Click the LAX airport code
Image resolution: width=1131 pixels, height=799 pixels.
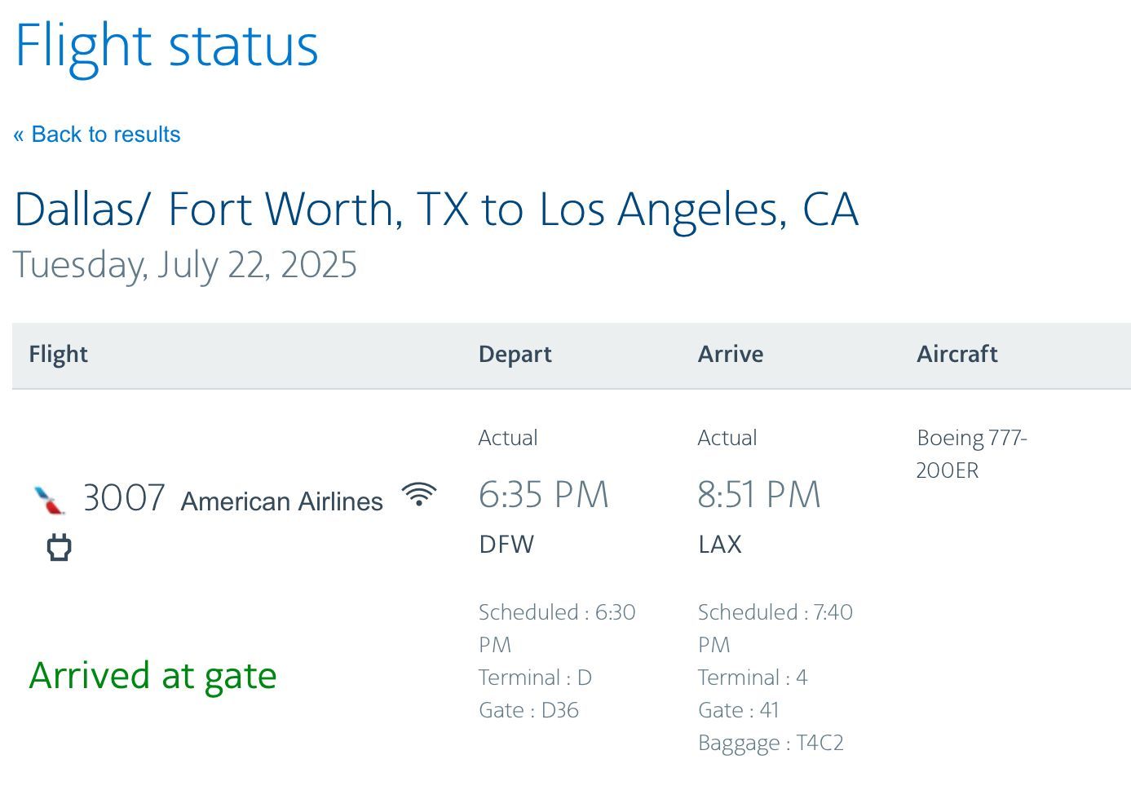click(720, 545)
